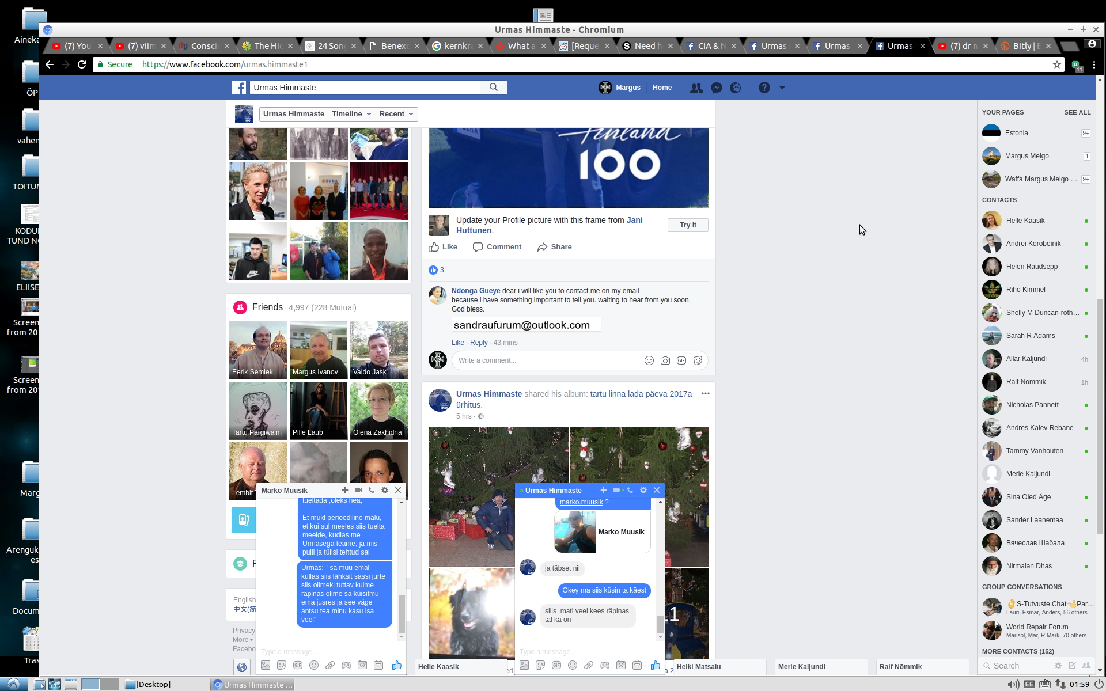Open chat sidebar settings gear icon
This screenshot has height=691, width=1106.
pos(1058,666)
